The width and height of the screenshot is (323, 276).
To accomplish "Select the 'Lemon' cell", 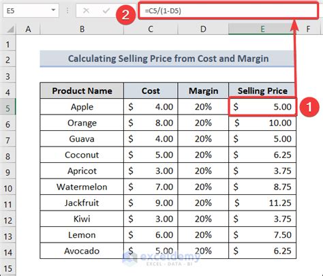I will tap(82, 235).
